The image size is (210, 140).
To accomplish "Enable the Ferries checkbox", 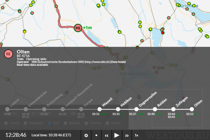I will (x=86, y=123).
